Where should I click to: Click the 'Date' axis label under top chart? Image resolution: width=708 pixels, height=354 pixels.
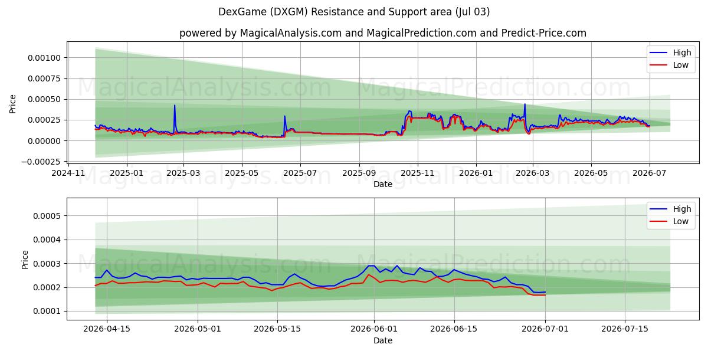[383, 184]
